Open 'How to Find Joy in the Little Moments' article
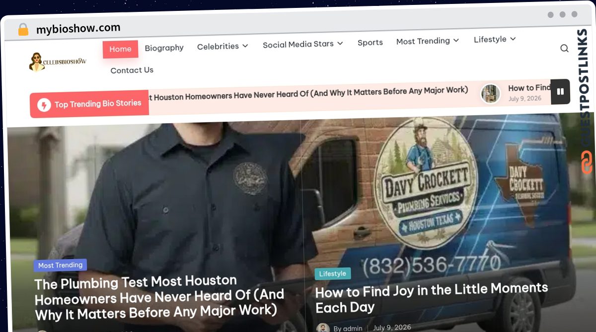The width and height of the screenshot is (596, 332). pyautogui.click(x=432, y=298)
